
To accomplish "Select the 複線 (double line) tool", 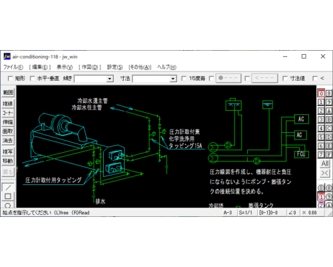I will 8,103.
